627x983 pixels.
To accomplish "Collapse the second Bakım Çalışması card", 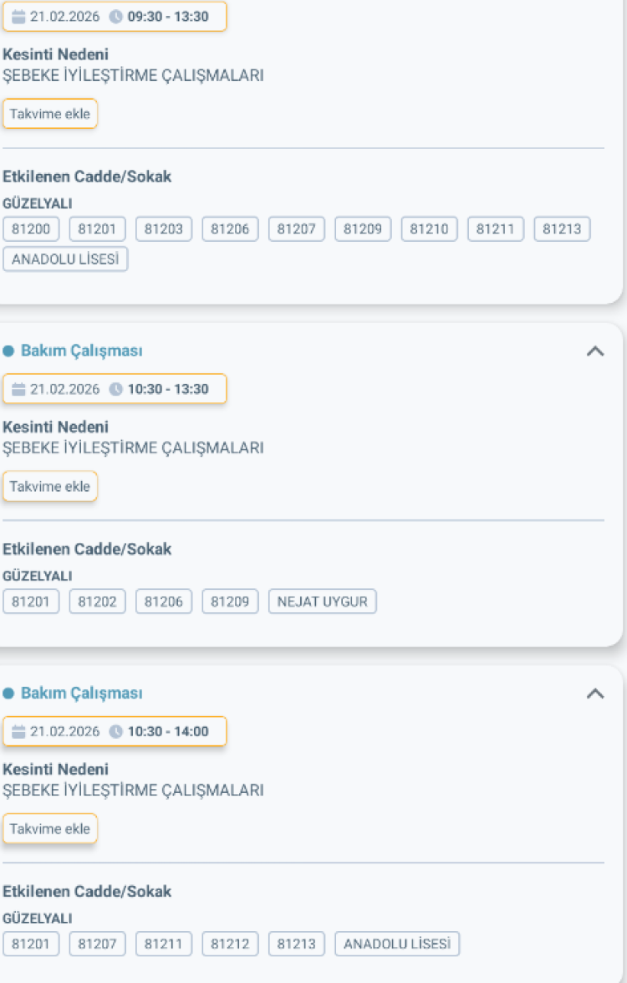I will pos(596,692).
